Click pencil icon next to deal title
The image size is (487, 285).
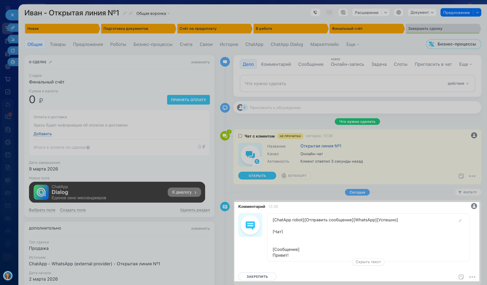125,13
